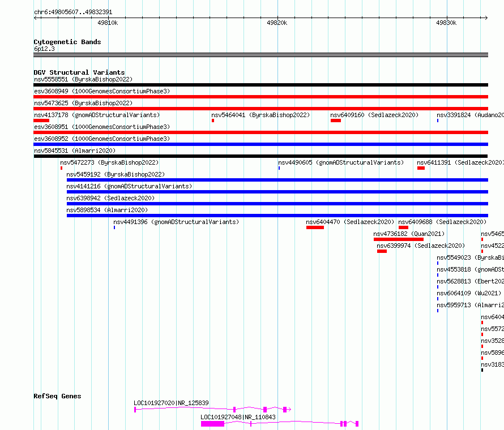
Task: Click right-end arrow exon of LOC101927020
Action: (x=287, y=410)
